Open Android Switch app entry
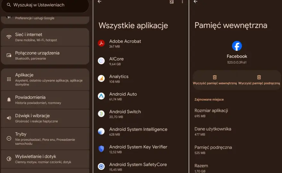The image size is (282, 173). (141, 114)
